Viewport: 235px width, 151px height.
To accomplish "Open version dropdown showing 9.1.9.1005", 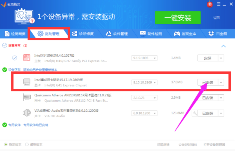I will click(x=144, y=58).
